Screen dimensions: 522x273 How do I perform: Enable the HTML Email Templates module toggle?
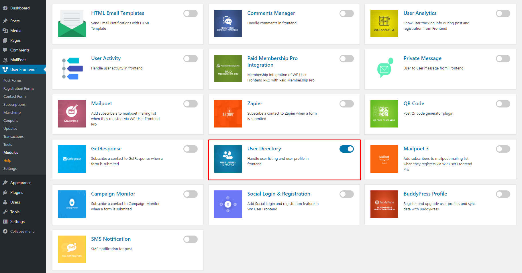pyautogui.click(x=191, y=13)
